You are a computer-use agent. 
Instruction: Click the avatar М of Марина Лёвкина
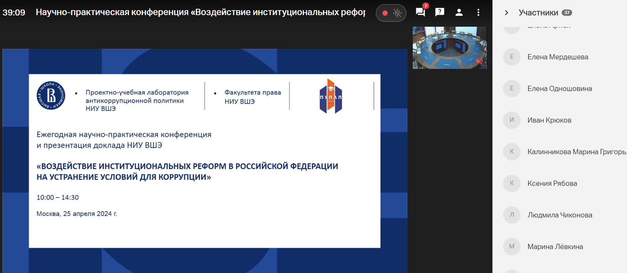click(x=512, y=247)
